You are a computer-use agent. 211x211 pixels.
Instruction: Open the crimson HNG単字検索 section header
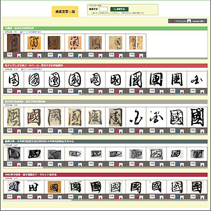[x=105, y=175]
